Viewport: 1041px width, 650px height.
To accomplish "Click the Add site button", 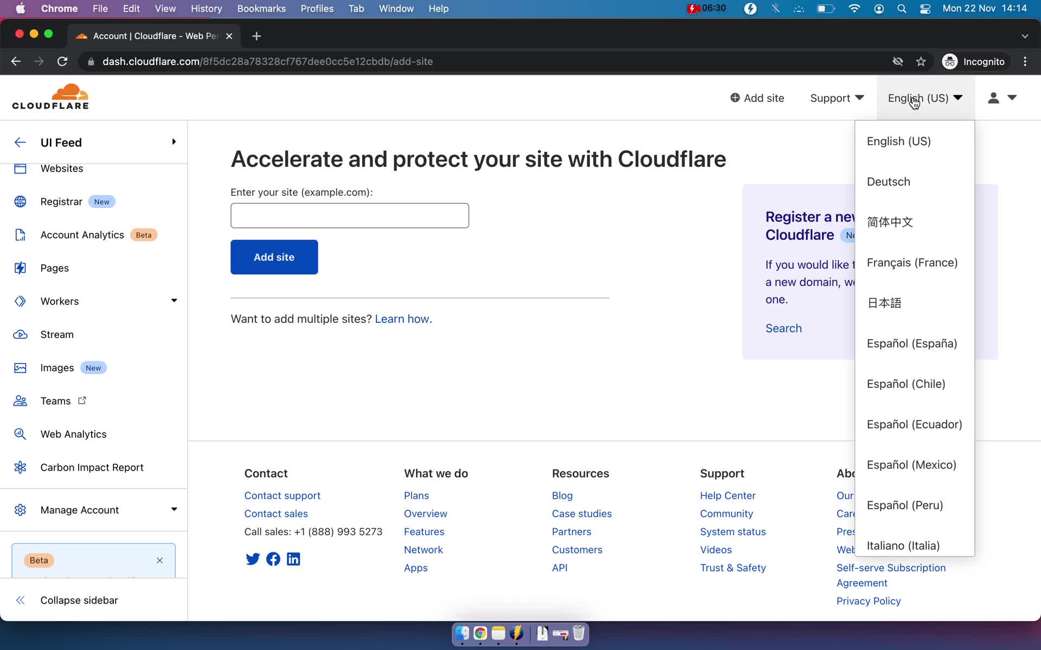I will [x=274, y=257].
